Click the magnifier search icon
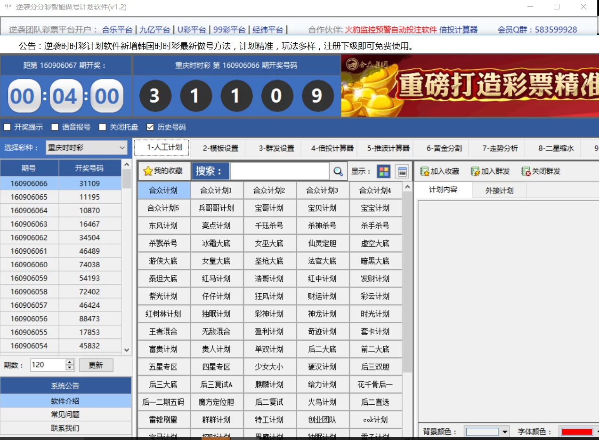Viewport: 599px width, 440px height. coord(338,172)
